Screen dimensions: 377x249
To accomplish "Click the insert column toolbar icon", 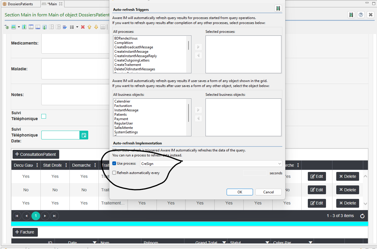I will pyautogui.click(x=24, y=27).
